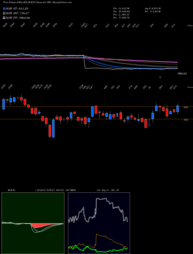Click the 'Pre V: 6.83 M' text
The height and width of the screenshot is (254, 193).
click(152, 12)
